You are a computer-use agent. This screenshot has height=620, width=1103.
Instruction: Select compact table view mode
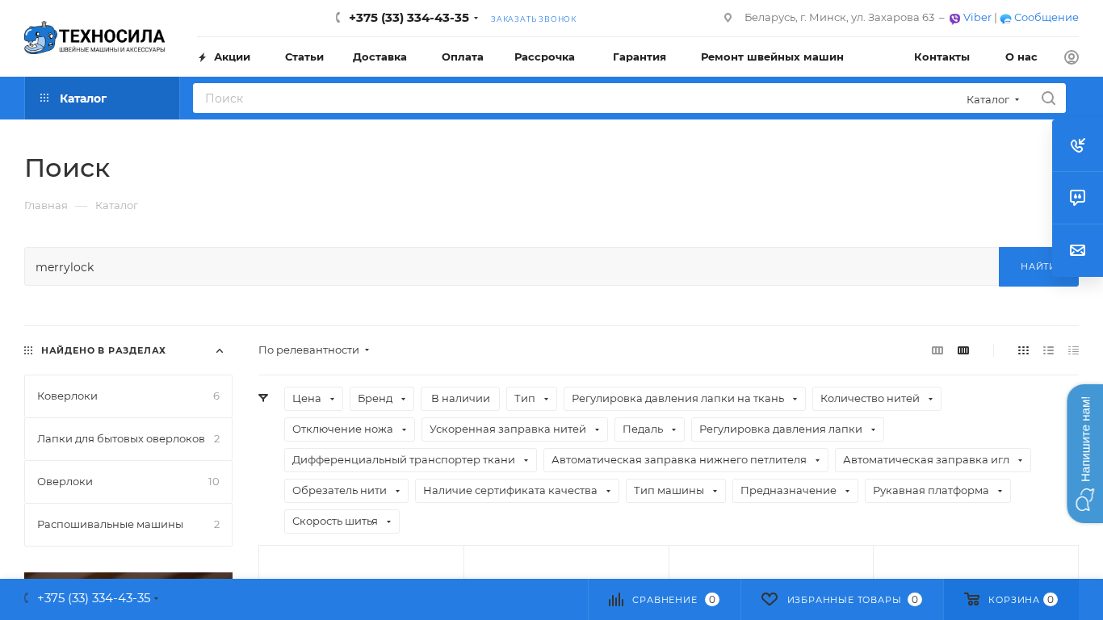click(x=1073, y=350)
